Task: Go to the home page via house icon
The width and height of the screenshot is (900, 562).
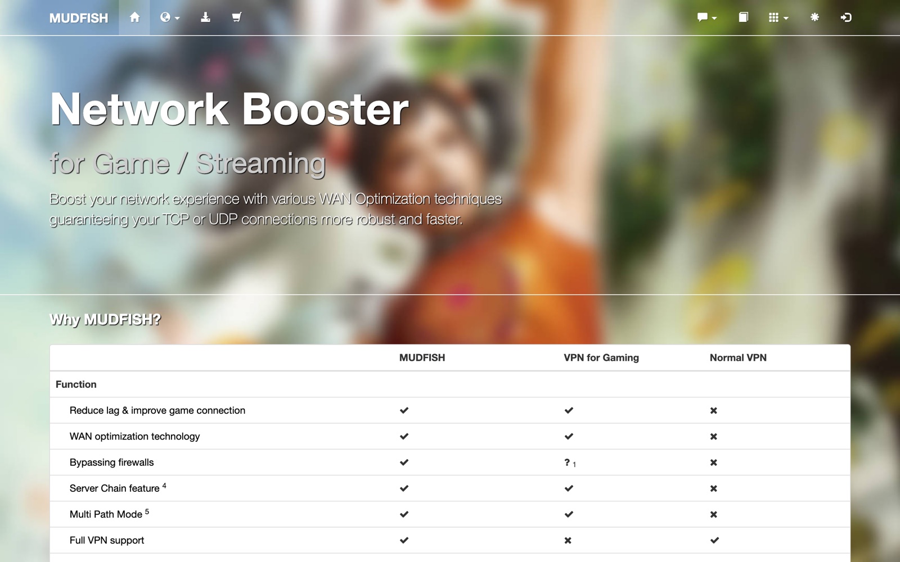Action: 134,17
